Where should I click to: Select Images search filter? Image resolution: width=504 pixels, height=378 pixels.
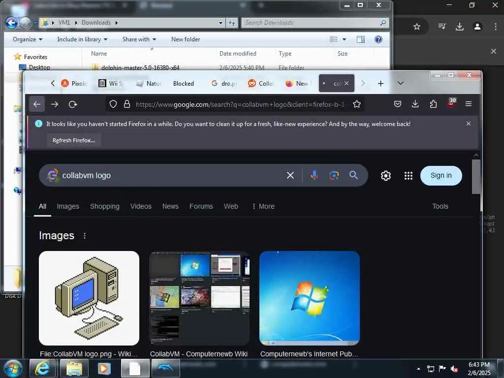pos(68,206)
